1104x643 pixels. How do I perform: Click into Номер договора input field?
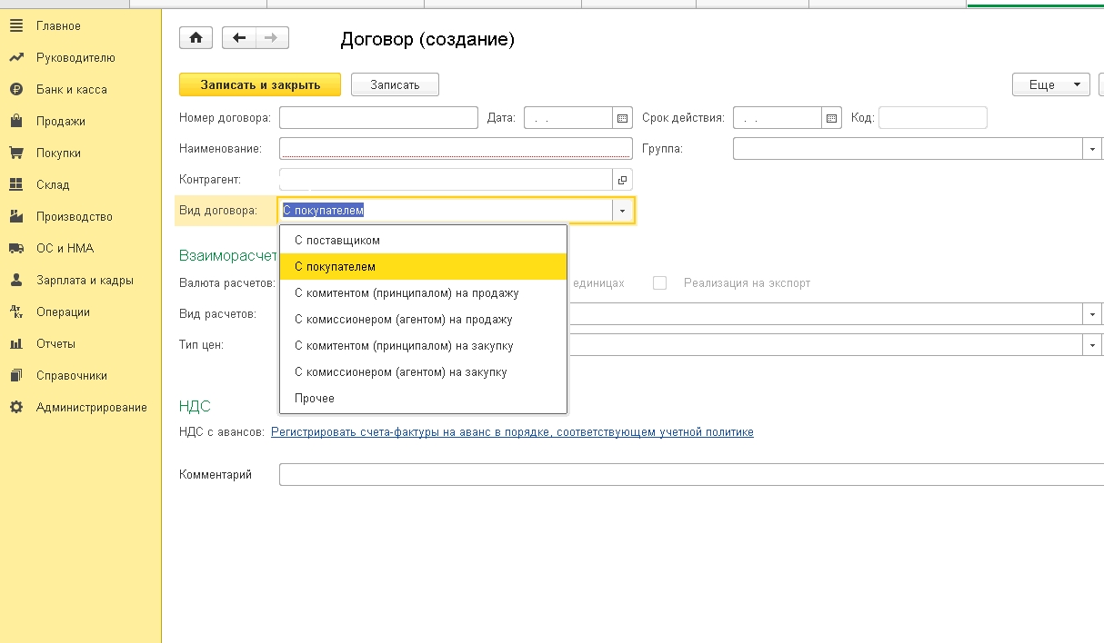pos(378,118)
